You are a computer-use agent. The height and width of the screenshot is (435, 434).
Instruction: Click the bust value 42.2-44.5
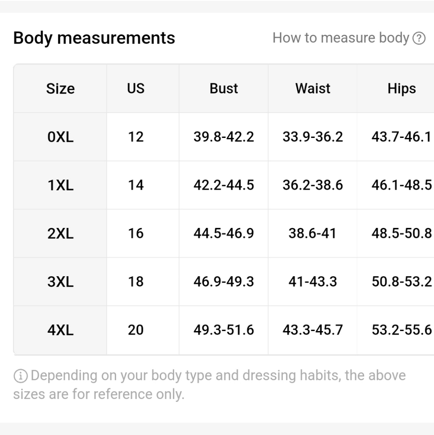click(224, 185)
